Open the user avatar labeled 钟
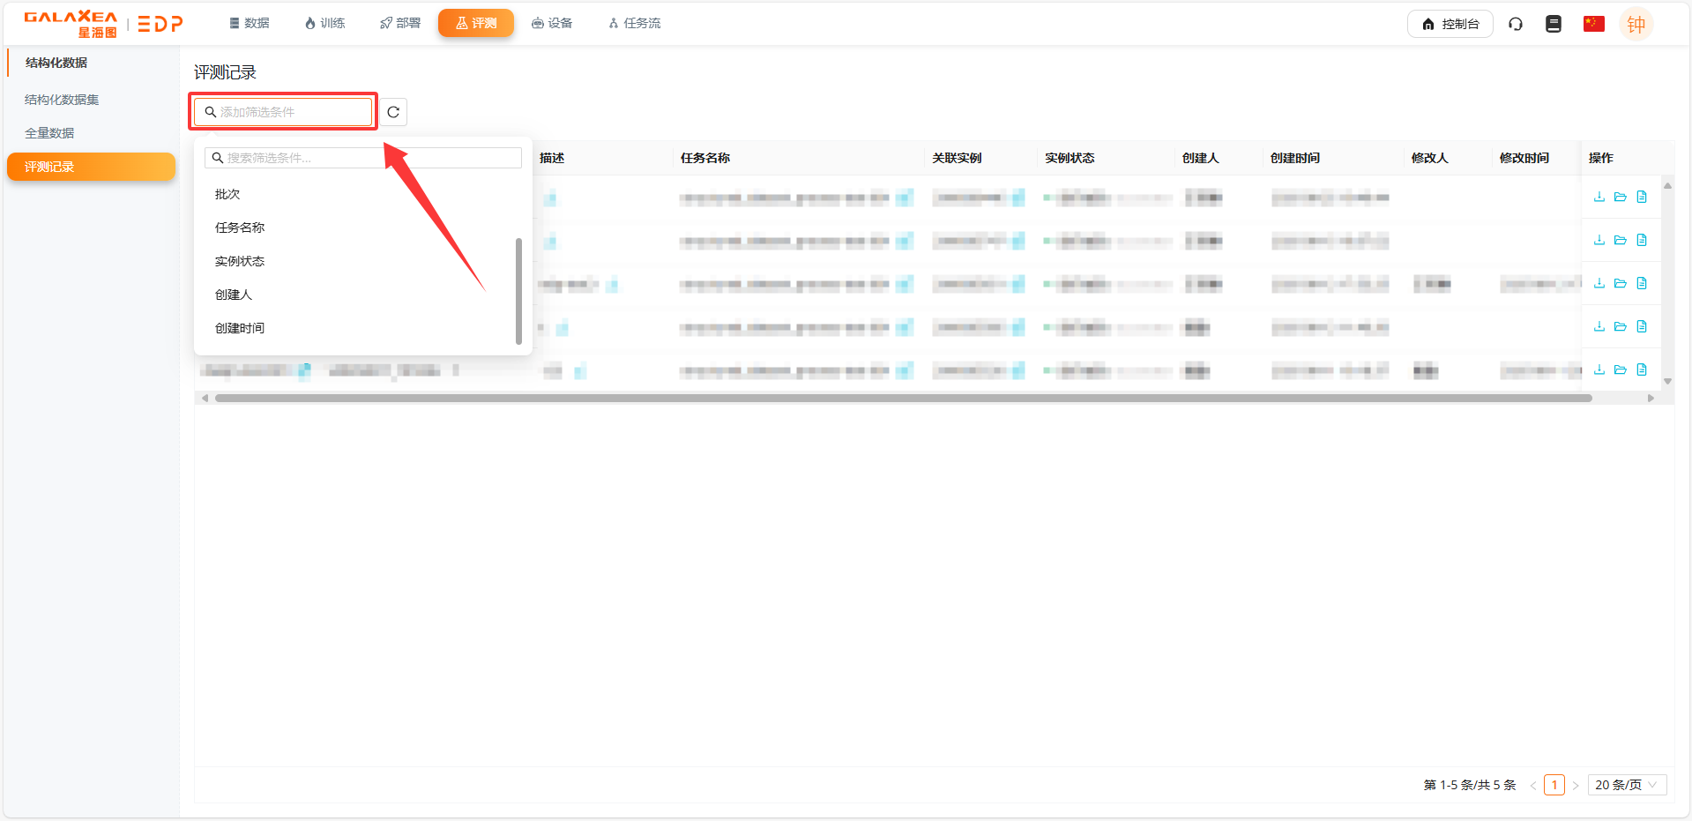Image resolution: width=1692 pixels, height=821 pixels. 1636,24
